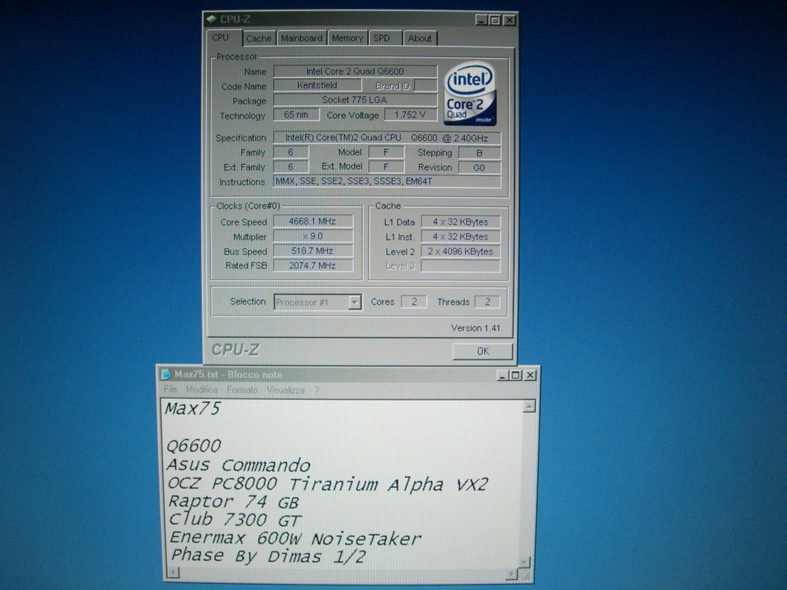Click the Revision value 'G0'
The height and width of the screenshot is (590, 787).
[479, 168]
